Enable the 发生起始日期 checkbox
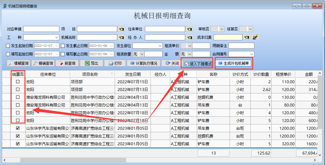The height and width of the screenshot is (165, 325). click(x=8, y=46)
